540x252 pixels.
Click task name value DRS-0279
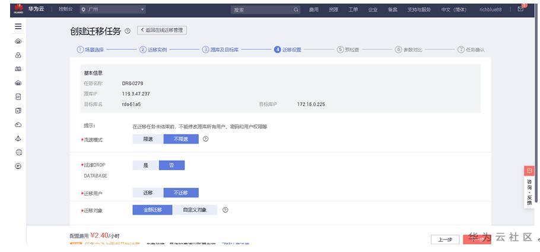tap(132, 84)
